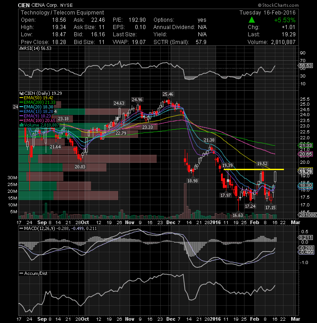Click the 23.33 price low label
The width and height of the screenshot is (317, 323).
click(148, 127)
